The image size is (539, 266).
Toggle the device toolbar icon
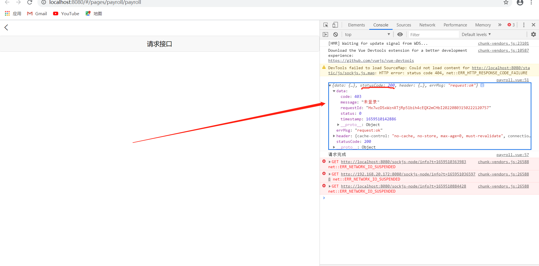(335, 25)
